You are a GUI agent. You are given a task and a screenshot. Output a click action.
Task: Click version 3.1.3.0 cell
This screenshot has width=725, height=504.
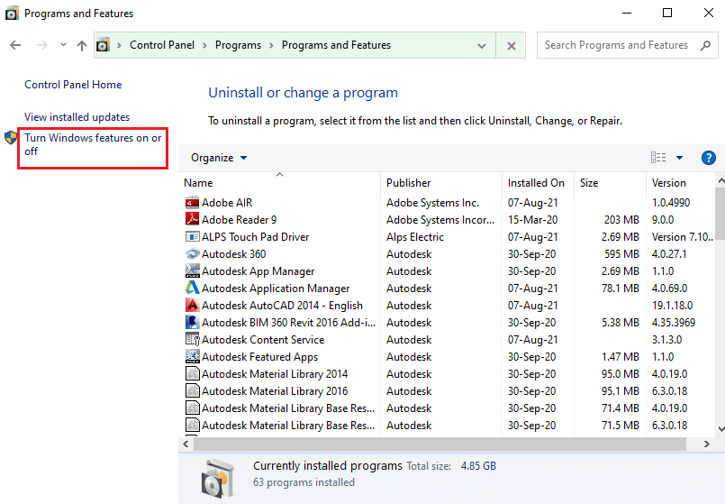coord(666,339)
